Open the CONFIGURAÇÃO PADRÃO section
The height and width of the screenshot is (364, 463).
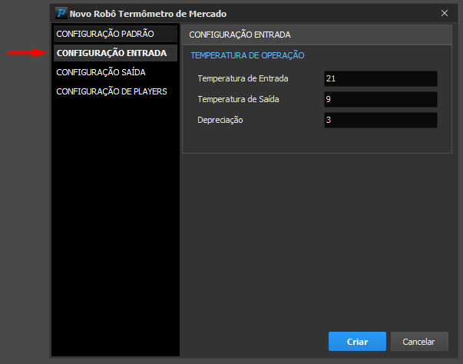click(115, 34)
